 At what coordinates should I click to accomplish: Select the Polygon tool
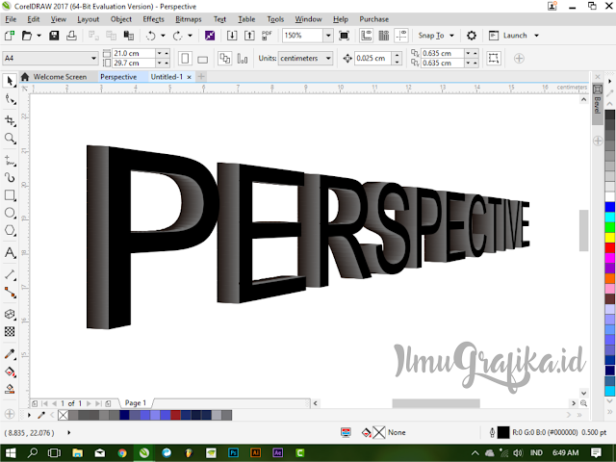[x=10, y=230]
